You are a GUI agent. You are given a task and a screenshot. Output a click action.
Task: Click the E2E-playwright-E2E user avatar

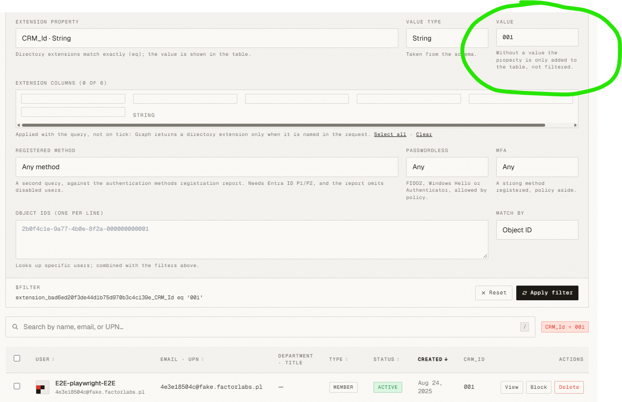click(42, 387)
